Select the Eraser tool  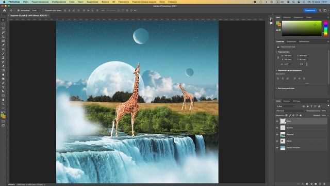3,66
